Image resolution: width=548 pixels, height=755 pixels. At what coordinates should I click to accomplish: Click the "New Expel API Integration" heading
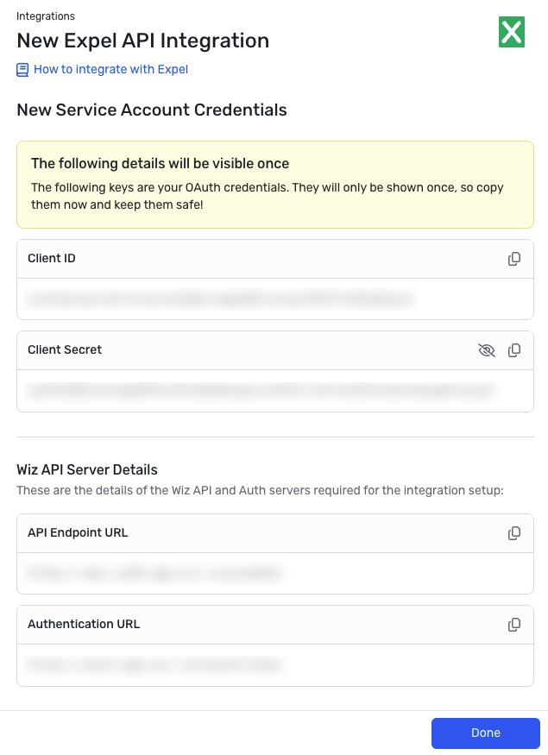(142, 41)
